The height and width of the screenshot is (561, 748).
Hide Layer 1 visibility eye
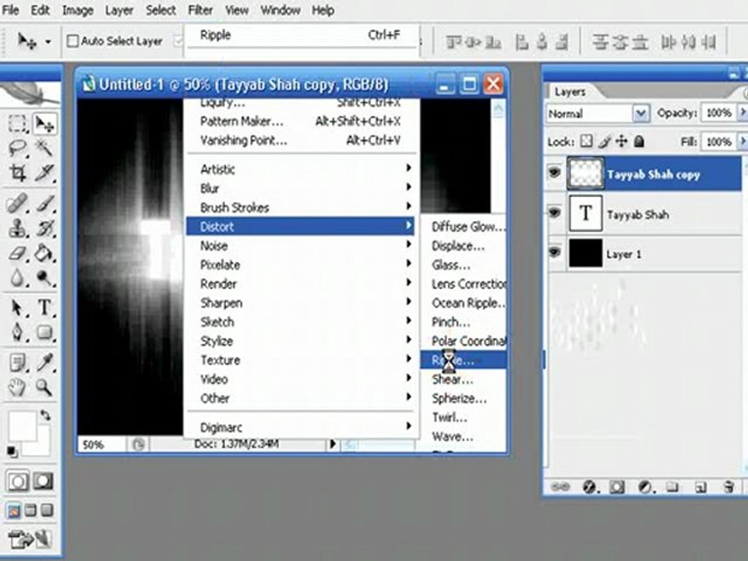tap(554, 252)
